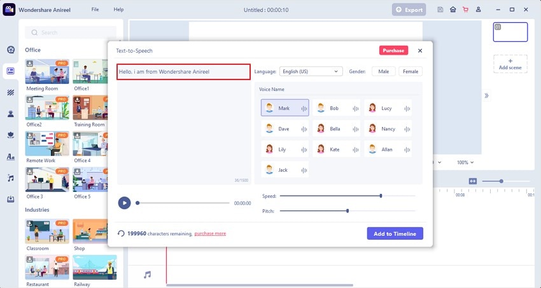Filter voices by Female gender
Viewport: 541px width, 288px height.
[411, 71]
